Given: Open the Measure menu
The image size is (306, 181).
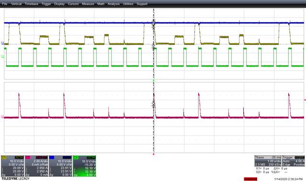Looking at the screenshot, I should click(88, 4).
